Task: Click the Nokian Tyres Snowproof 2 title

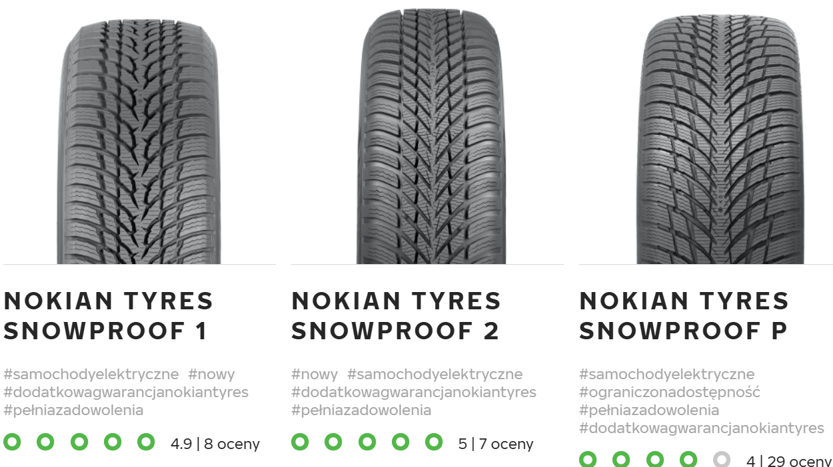Action: click(396, 315)
